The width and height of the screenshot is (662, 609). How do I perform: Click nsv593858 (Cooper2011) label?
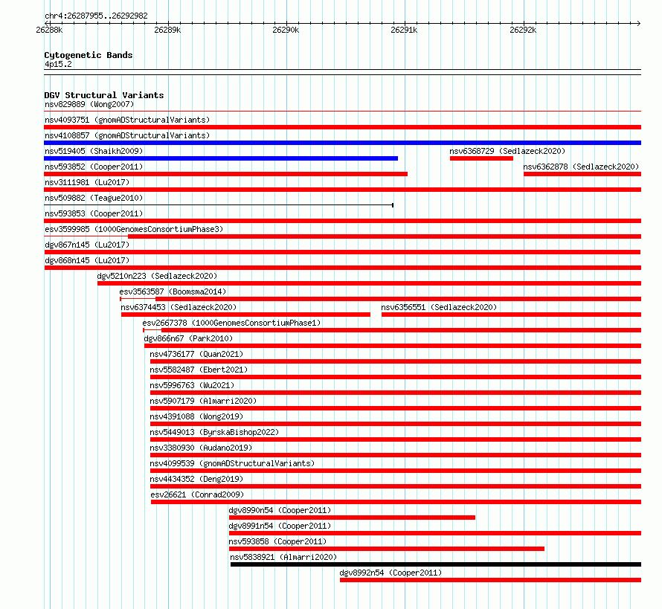click(277, 541)
